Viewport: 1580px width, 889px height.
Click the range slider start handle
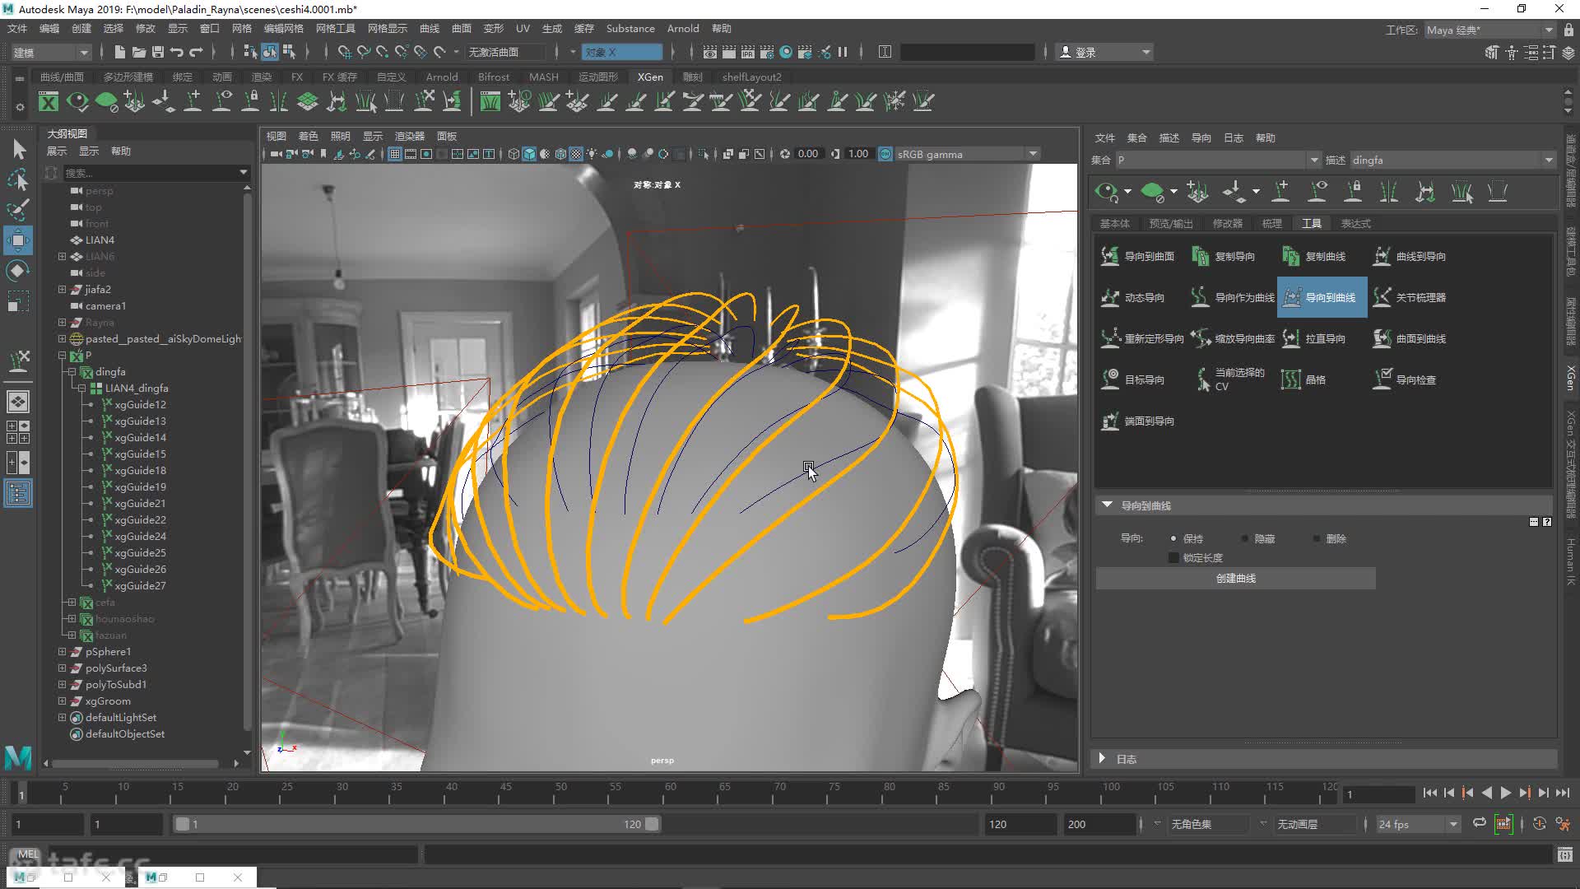183,824
